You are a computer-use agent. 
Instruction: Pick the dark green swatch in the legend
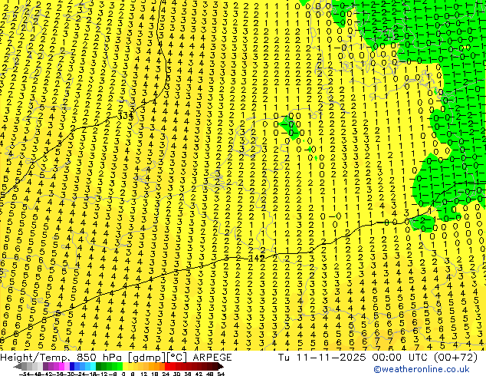click(98, 367)
